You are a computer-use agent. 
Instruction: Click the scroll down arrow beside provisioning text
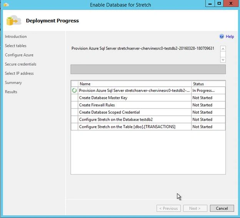point(223,60)
